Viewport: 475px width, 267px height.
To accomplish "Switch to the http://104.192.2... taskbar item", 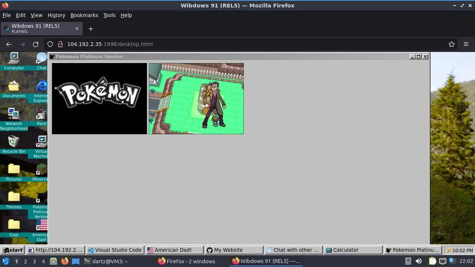I will pyautogui.click(x=55, y=250).
